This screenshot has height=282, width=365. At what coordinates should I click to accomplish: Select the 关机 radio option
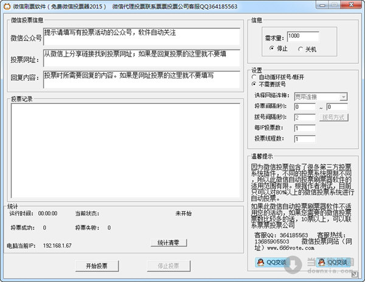(x=302, y=49)
